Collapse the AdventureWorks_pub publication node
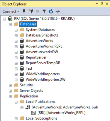The height and width of the screenshot is (121, 110). pyautogui.click(x=22, y=108)
